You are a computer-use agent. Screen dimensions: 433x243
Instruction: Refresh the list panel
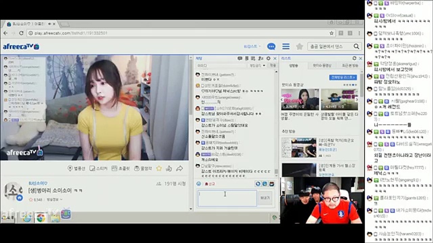click(354, 58)
